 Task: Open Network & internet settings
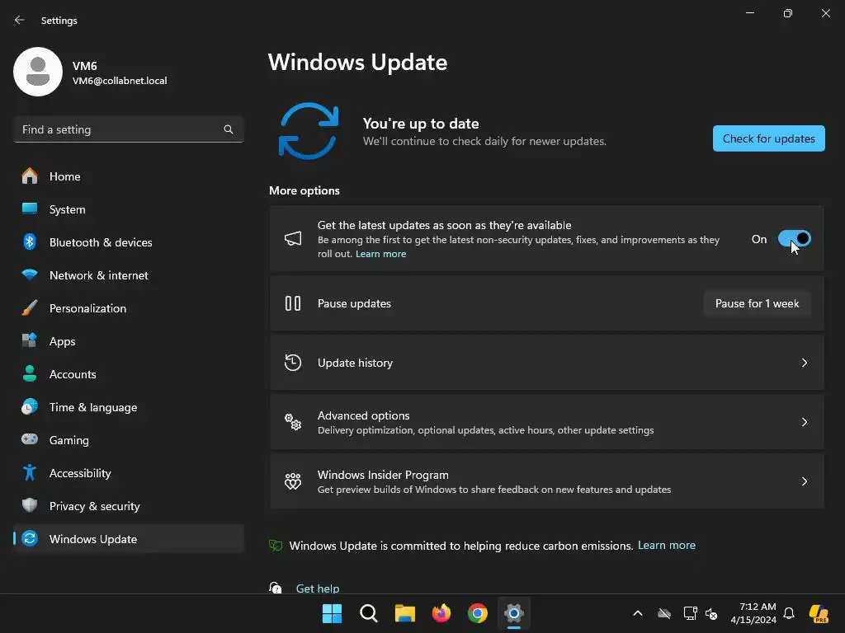(129, 275)
